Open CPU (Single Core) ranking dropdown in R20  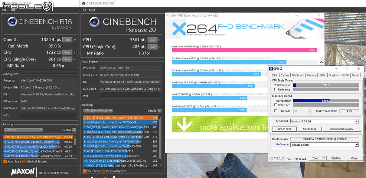pos(98,111)
